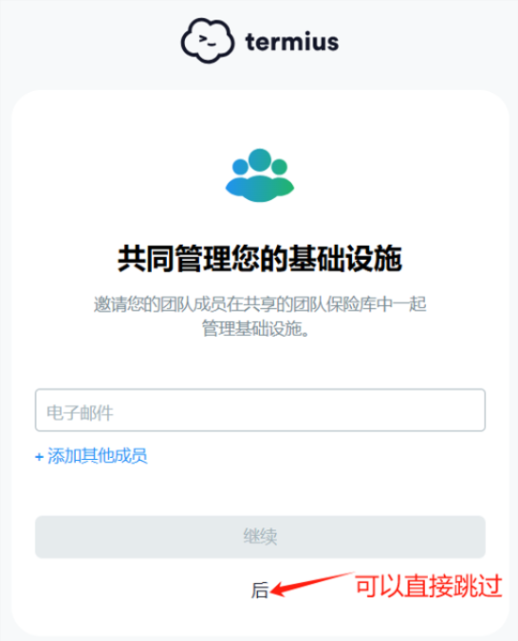
Task: Click the termius wordmark text
Action: pyautogui.click(x=292, y=42)
